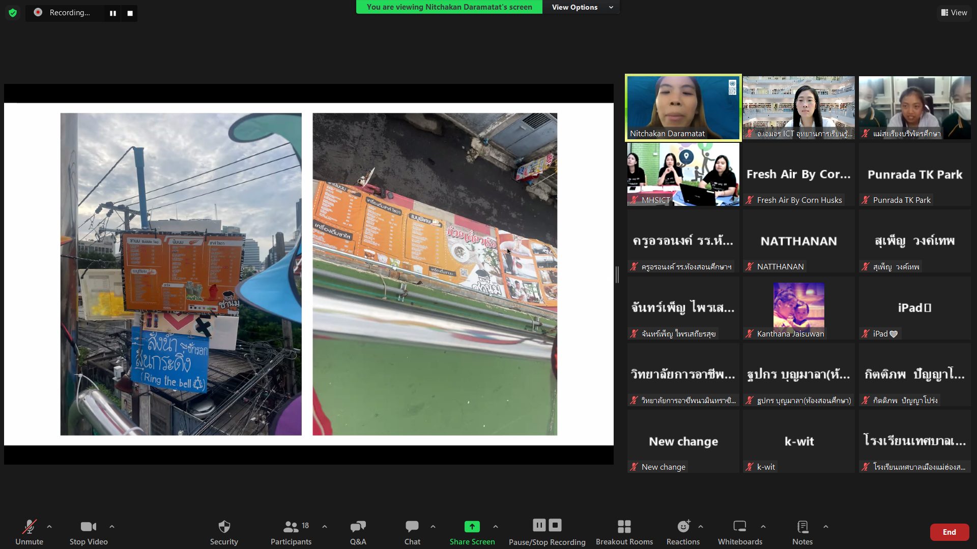Open the View layout menu
Image resolution: width=977 pixels, height=549 pixels.
pyautogui.click(x=954, y=13)
